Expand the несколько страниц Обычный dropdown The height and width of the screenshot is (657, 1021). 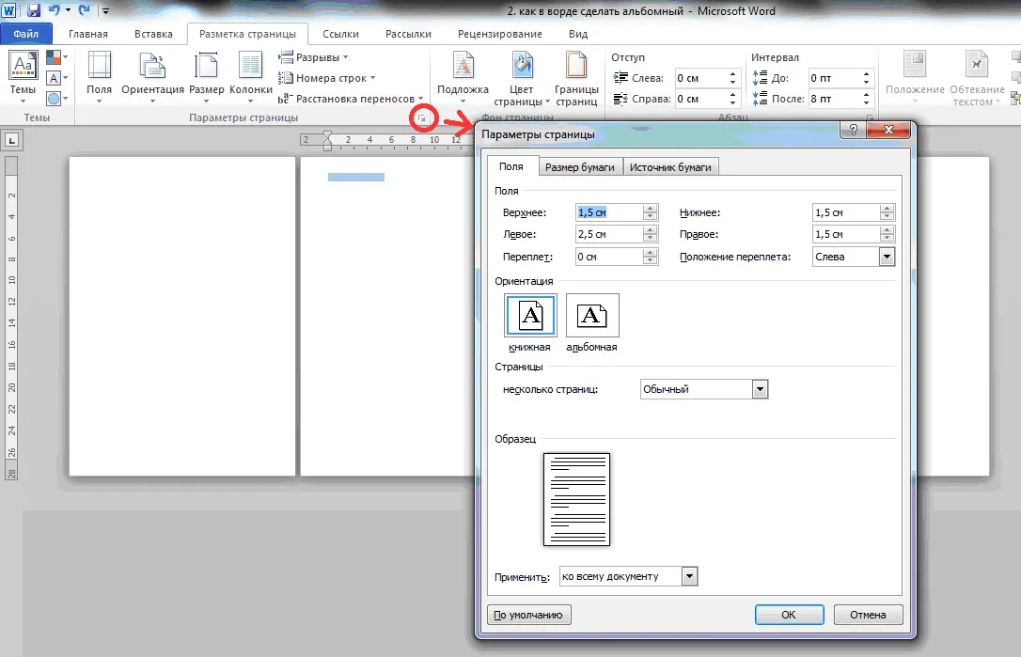761,389
